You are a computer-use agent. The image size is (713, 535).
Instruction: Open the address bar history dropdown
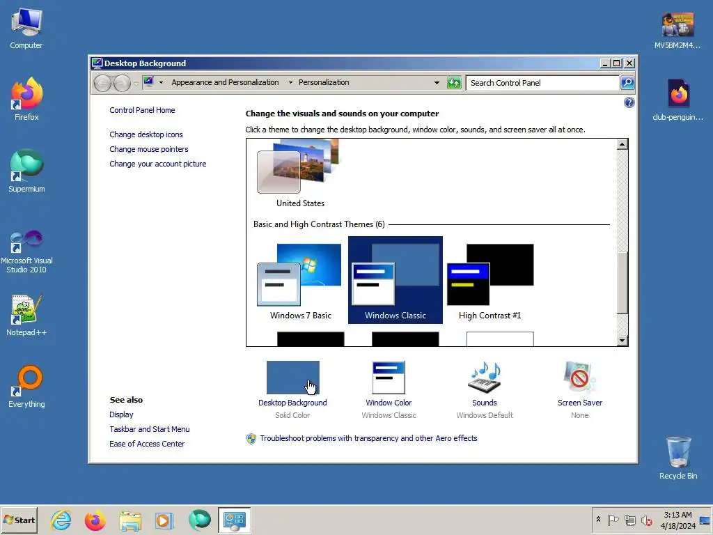tap(437, 83)
